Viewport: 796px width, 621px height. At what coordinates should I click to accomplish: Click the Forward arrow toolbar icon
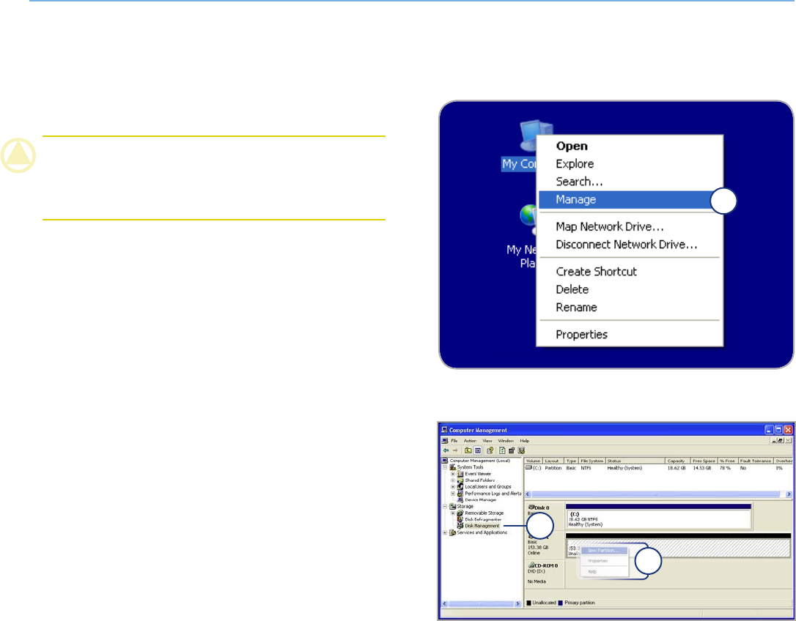(455, 450)
